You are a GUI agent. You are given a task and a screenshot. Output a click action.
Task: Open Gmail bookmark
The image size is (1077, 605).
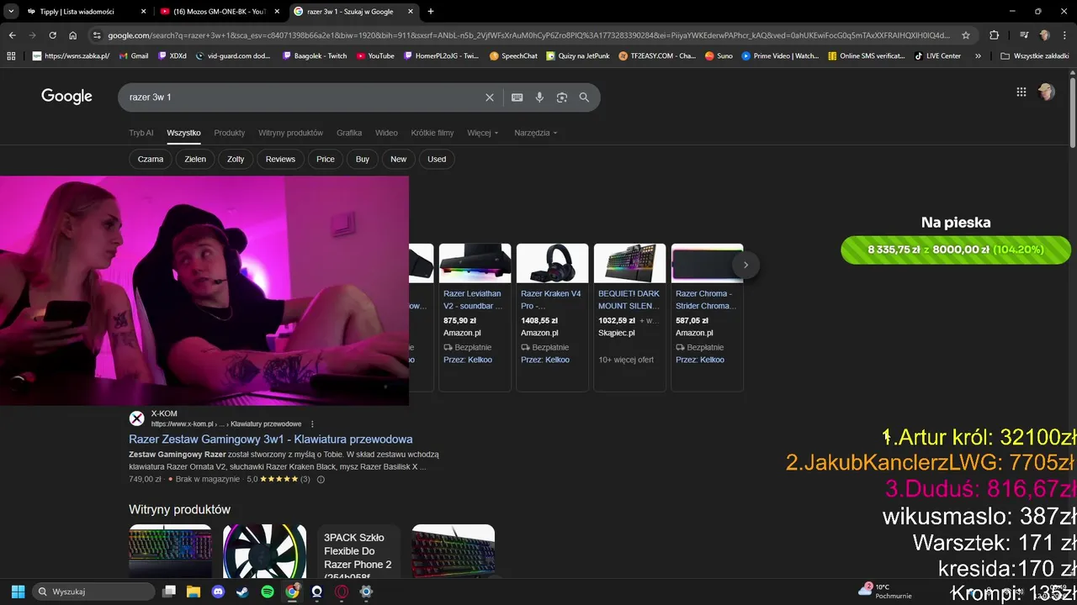click(x=134, y=56)
